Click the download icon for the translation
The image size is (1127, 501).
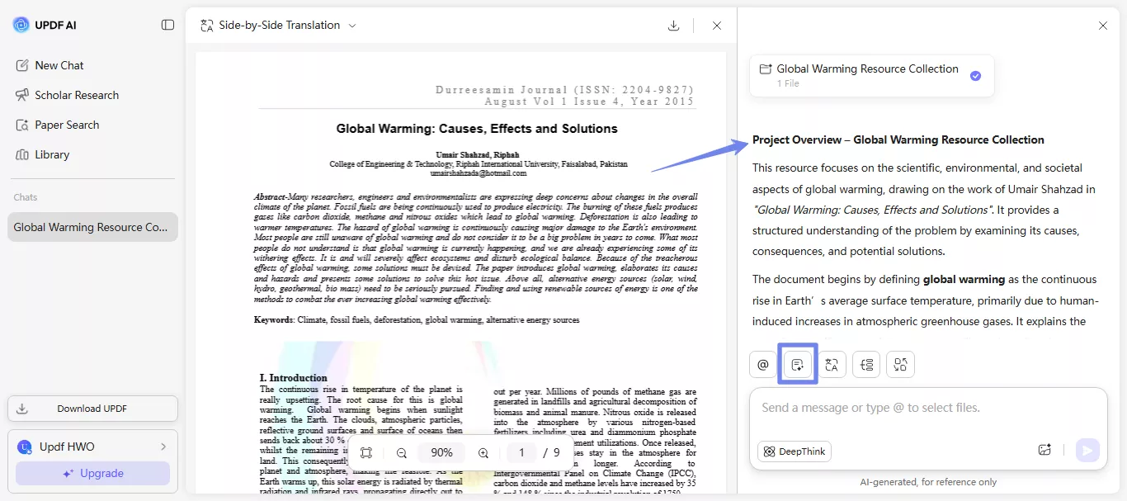674,25
